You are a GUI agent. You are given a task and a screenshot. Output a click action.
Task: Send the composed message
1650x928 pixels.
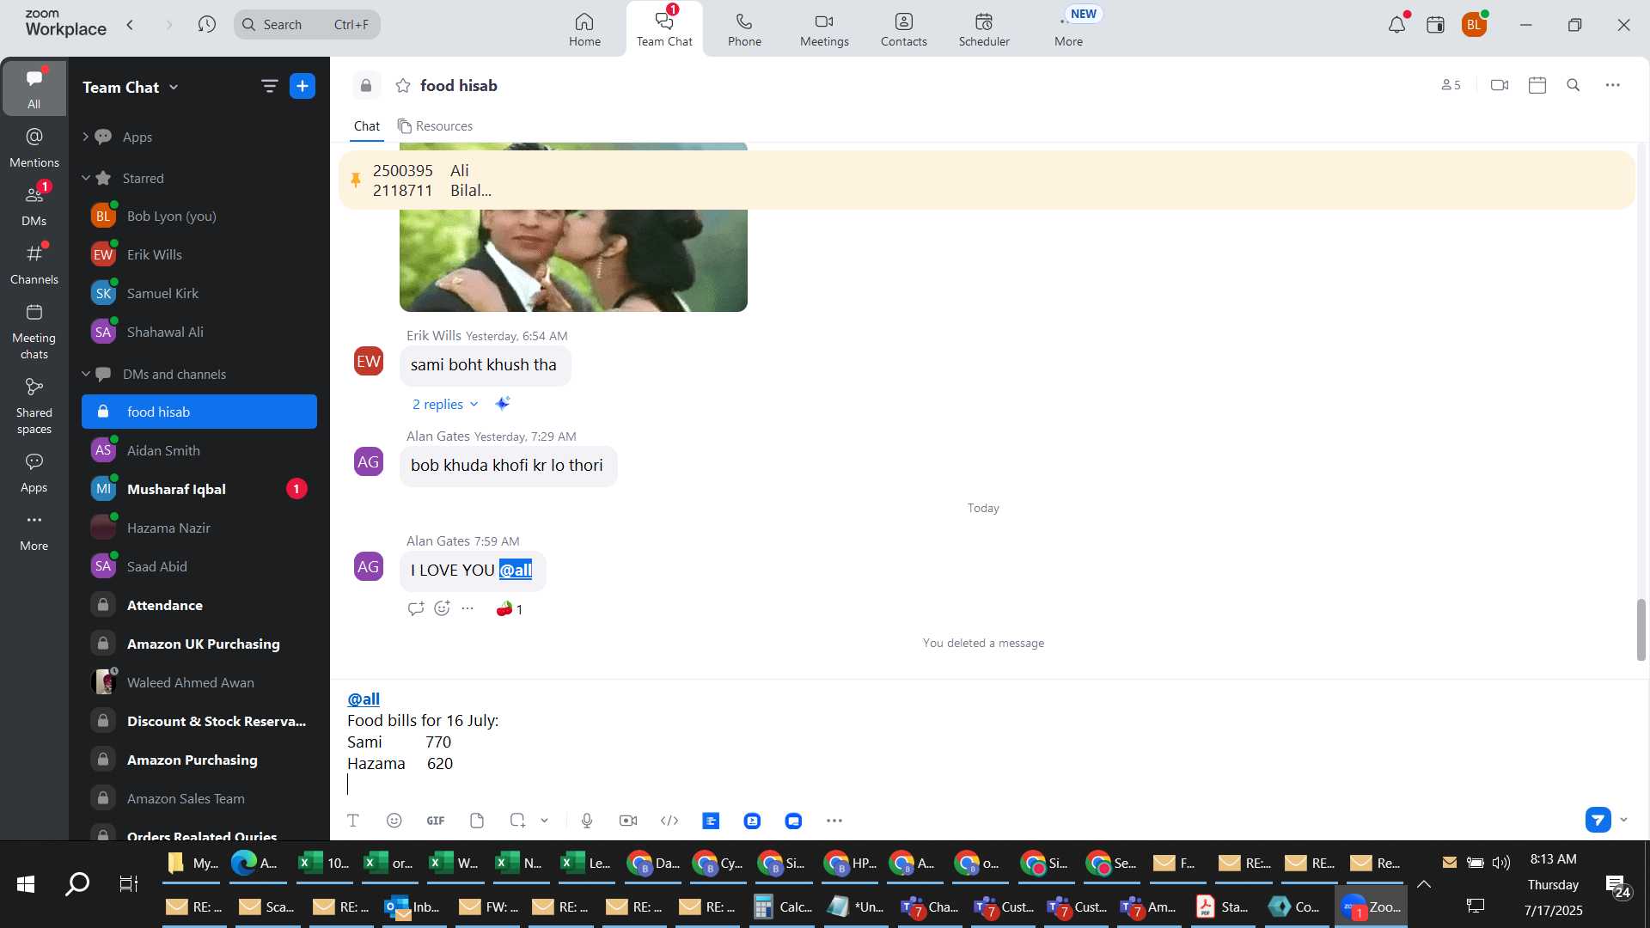tap(1598, 820)
